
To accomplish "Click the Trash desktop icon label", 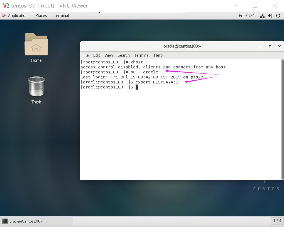I will click(x=36, y=102).
